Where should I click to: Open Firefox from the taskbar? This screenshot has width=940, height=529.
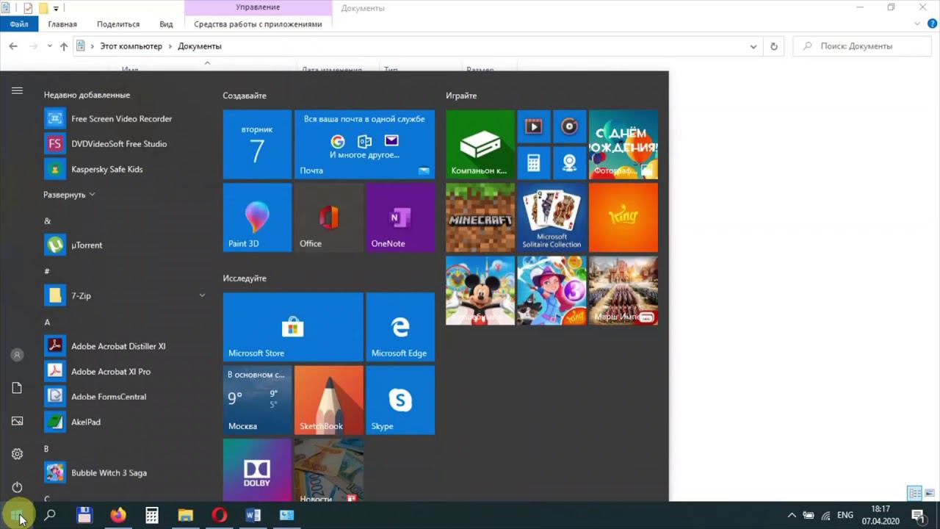118,515
